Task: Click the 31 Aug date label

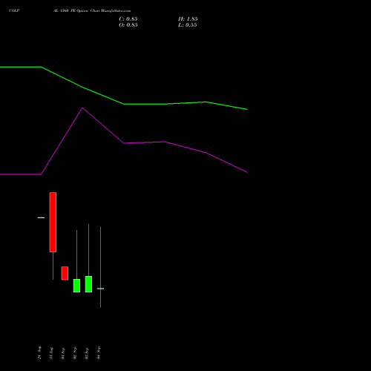Action: (x=51, y=353)
